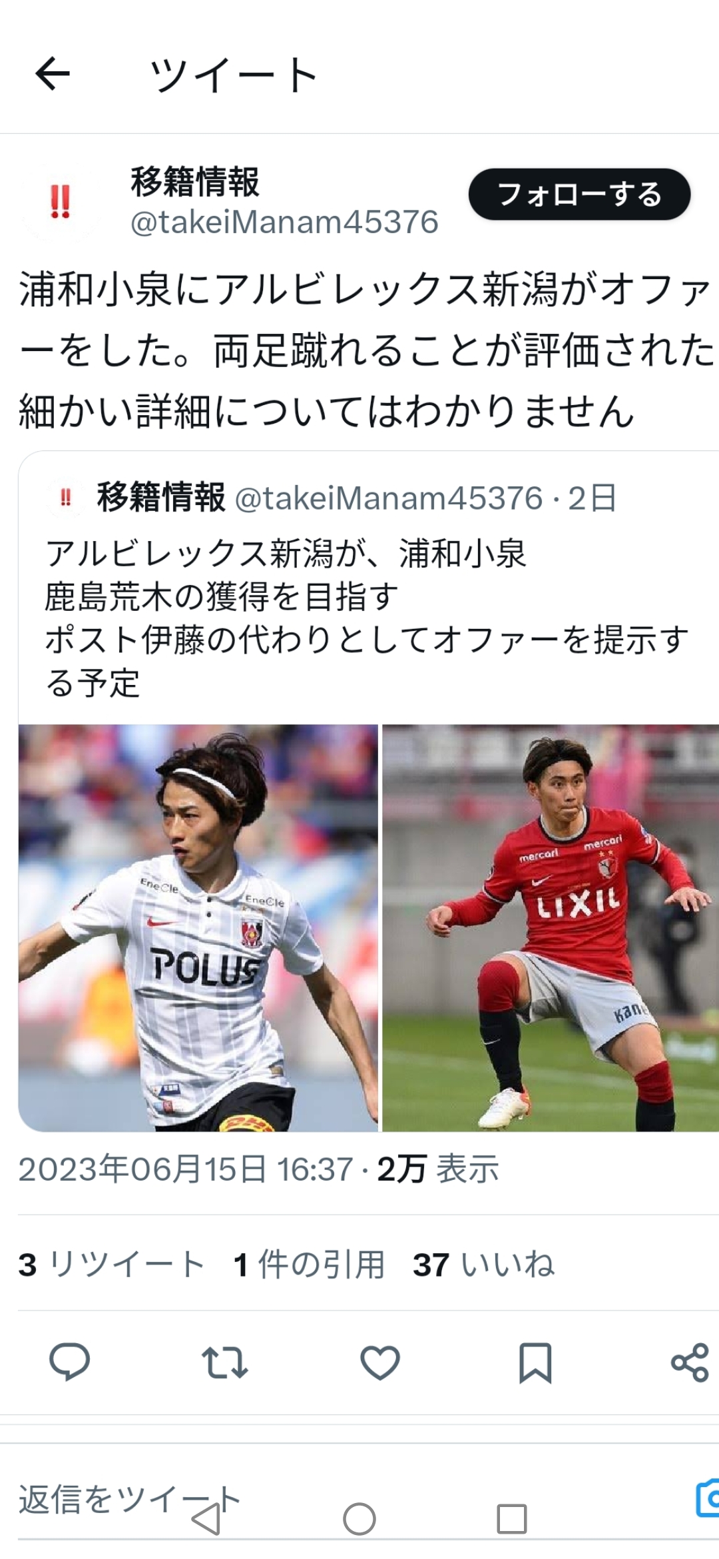This screenshot has height=1559, width=719.
Task: View the 37 いいね list
Action: click(484, 1265)
